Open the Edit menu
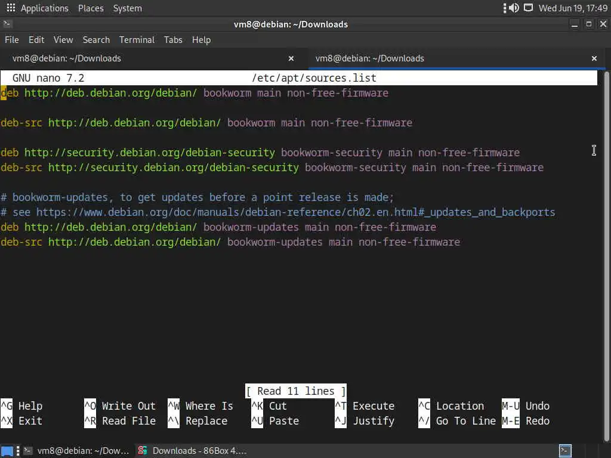This screenshot has height=458, width=611. pos(36,40)
